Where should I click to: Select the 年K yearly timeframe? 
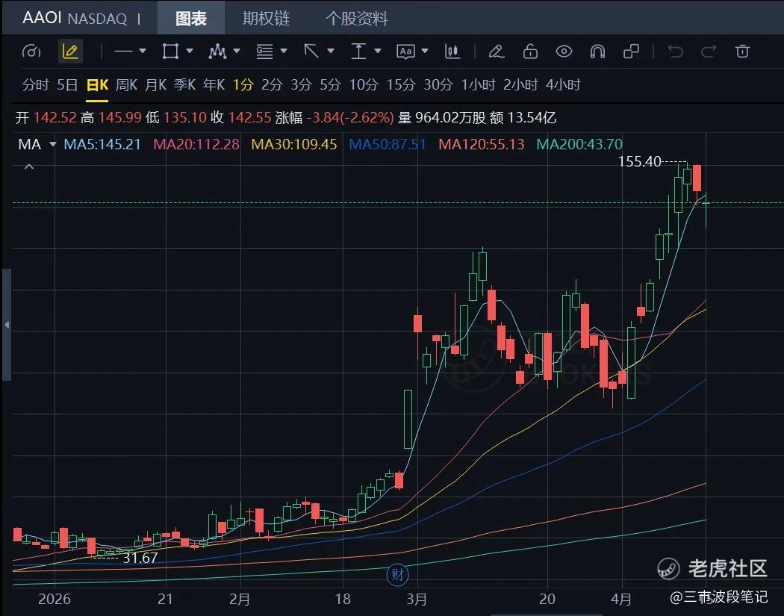[214, 84]
